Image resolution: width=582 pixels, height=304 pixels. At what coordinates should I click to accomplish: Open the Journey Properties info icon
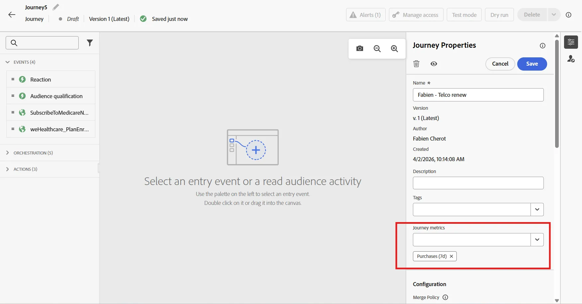coord(542,46)
